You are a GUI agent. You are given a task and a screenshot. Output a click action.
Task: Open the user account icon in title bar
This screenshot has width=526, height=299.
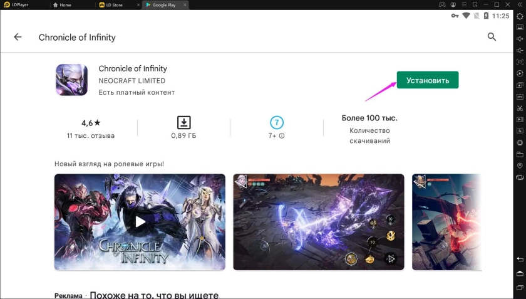pos(453,5)
